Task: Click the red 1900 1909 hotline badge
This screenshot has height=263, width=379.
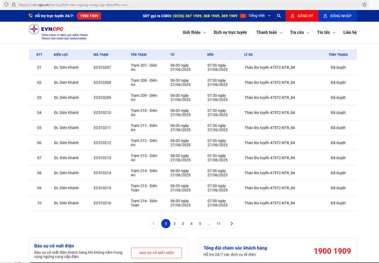Action: (x=89, y=16)
